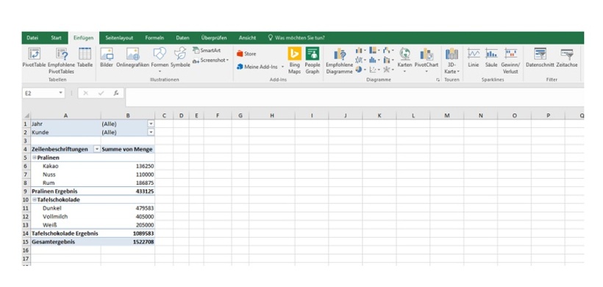Open Empfohlene PivotTables
The width and height of the screenshot is (603, 287).
pos(62,61)
